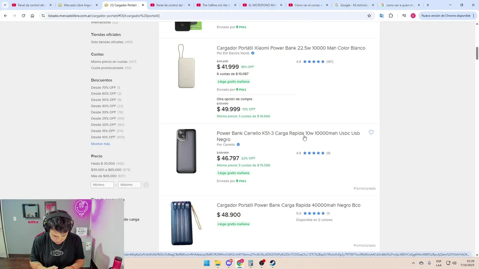The width and height of the screenshot is (479, 269).
Task: Reload the Mercado Libre page
Action: [x=23, y=16]
